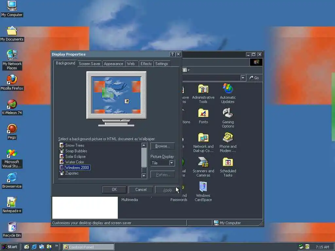The height and width of the screenshot is (251, 335).
Task: Click the Control Panel taskbar button
Action: [88, 247]
